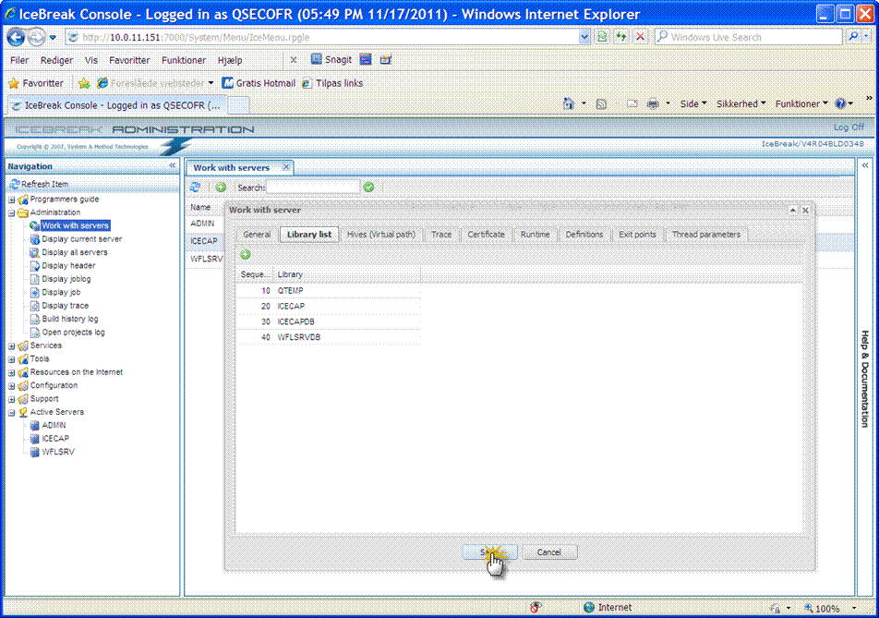Click the Gratis Hotmail favorites link

[259, 83]
